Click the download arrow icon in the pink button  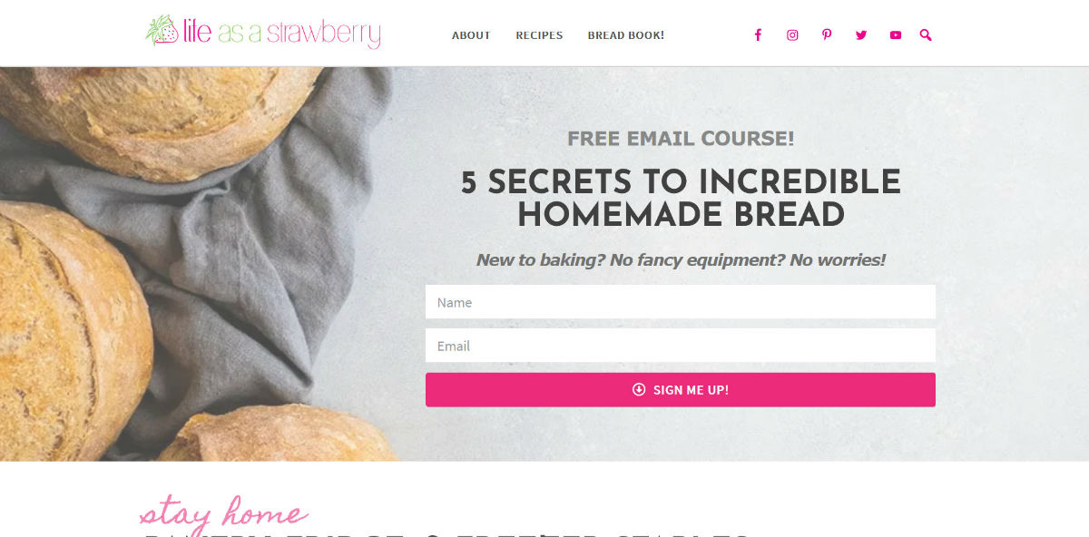(639, 389)
